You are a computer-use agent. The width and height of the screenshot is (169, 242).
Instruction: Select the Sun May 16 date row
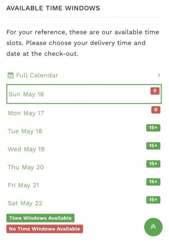tap(84, 94)
